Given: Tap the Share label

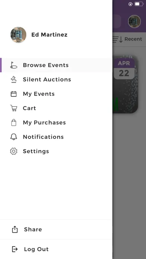Looking at the screenshot, I should point(33,229).
